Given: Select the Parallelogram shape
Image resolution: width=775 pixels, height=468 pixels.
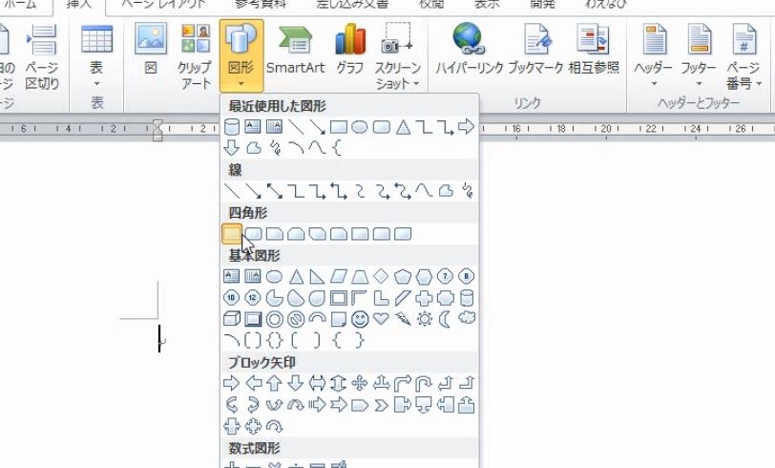Looking at the screenshot, I should (x=339, y=277).
